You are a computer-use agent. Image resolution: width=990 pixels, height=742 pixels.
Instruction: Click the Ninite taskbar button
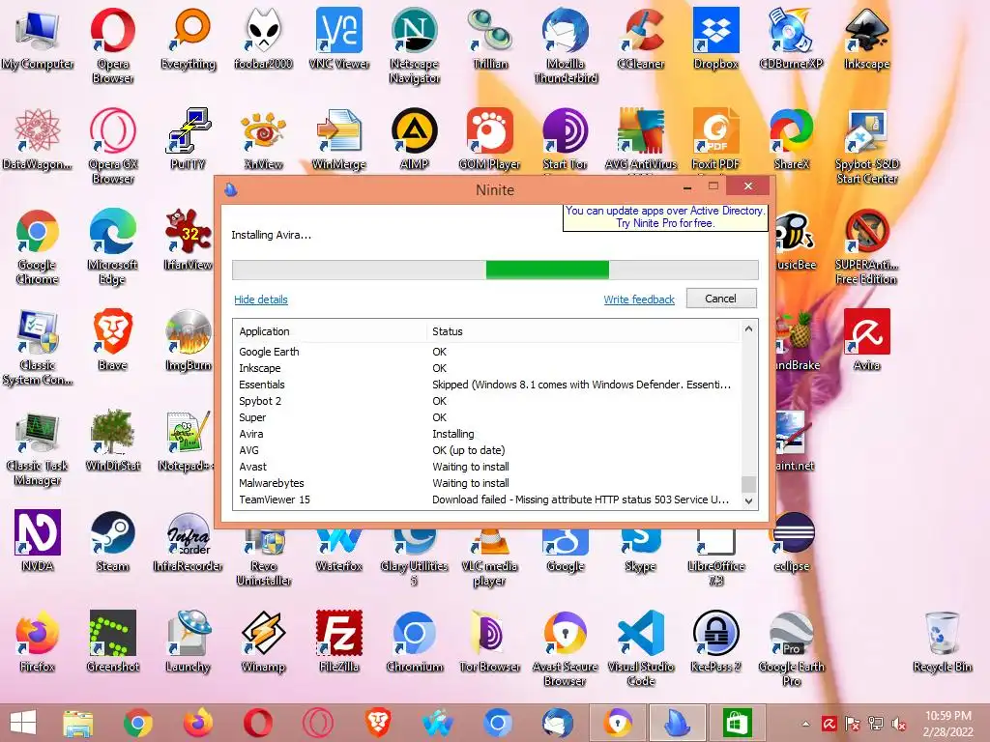coord(678,723)
